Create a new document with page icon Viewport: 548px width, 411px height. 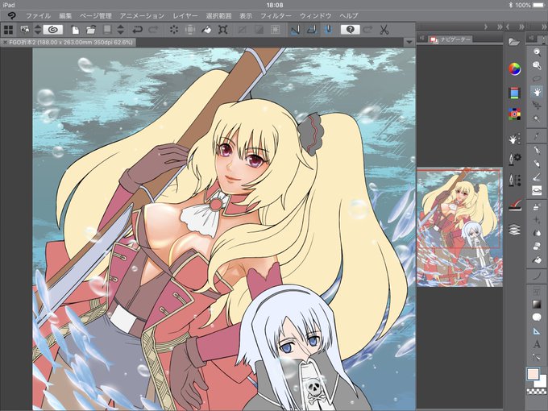coord(75,30)
